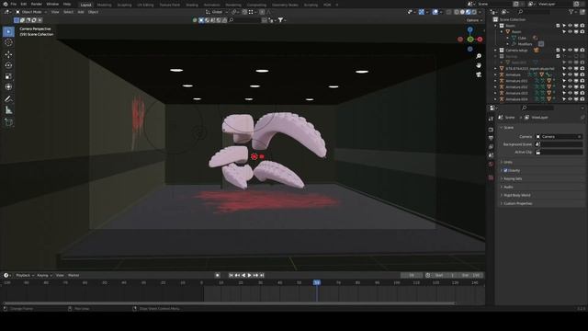588x331 pixels.
Task: Click the outliner filter funnel icon
Action: tap(571, 12)
